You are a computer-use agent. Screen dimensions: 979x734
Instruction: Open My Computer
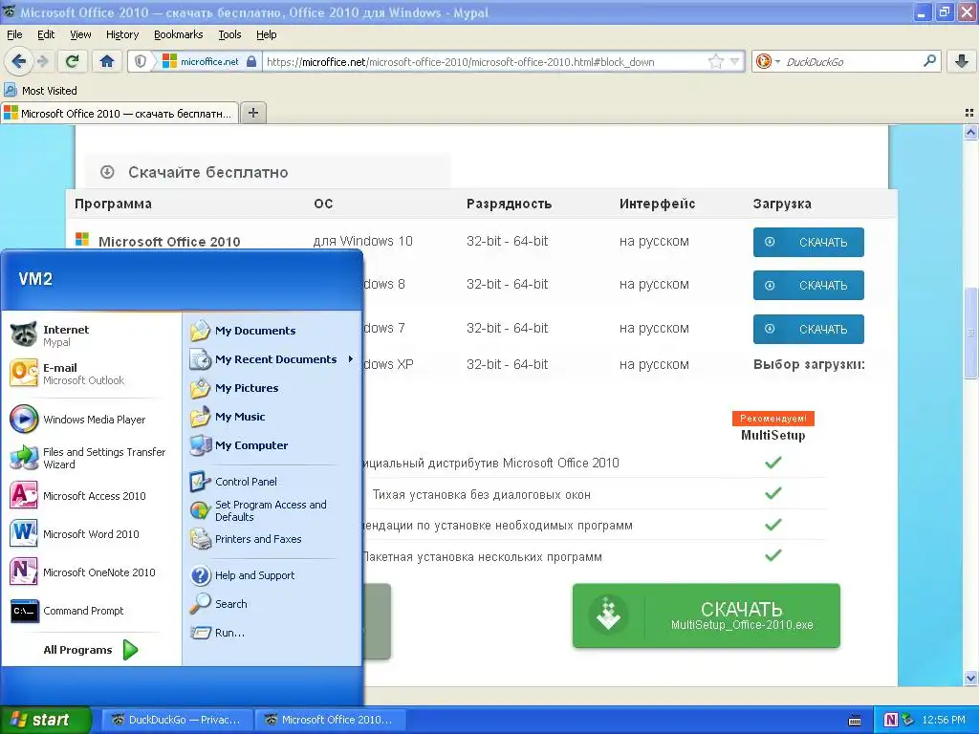[272, 445]
